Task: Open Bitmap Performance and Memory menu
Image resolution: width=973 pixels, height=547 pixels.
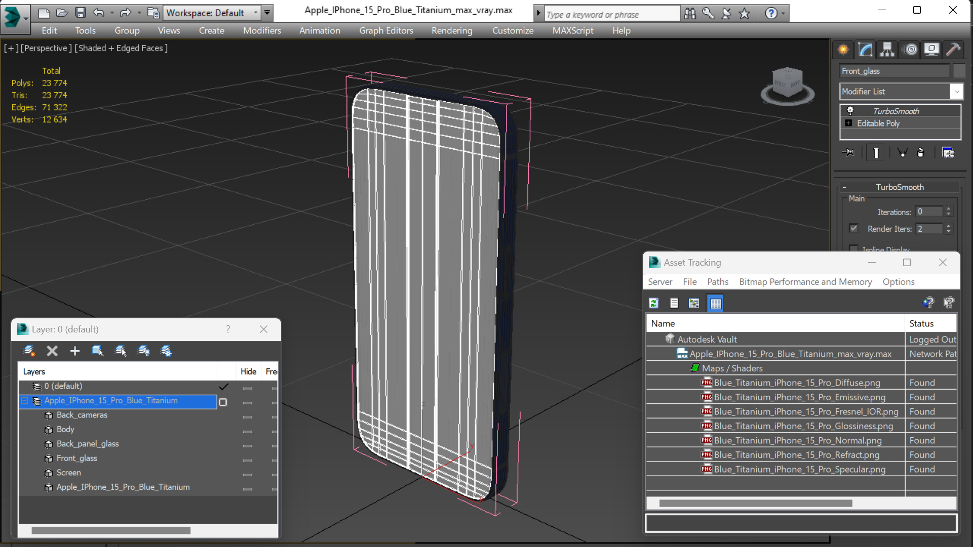Action: tap(805, 282)
